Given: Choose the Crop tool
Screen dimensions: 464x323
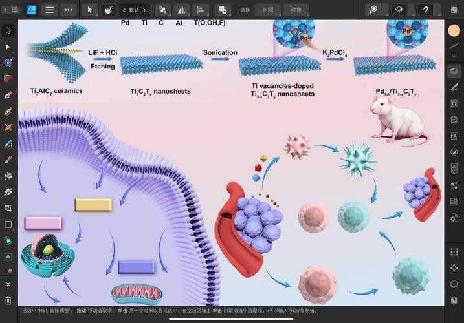Looking at the screenshot, I should coord(8,208).
